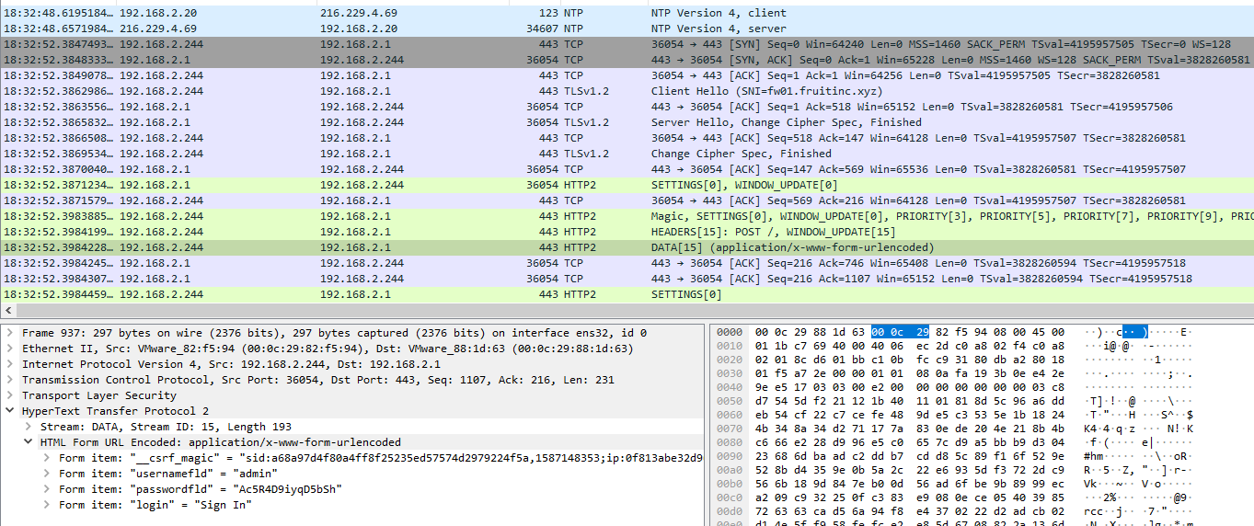The height and width of the screenshot is (526, 1254).
Task: Expand Internet Protocol Version 4 section
Action: [9, 364]
